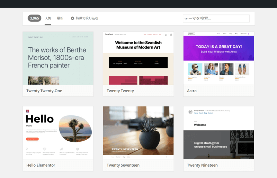Click the search icon in Twenty Twenty preview
This screenshot has width=277, height=178.
point(171,35)
